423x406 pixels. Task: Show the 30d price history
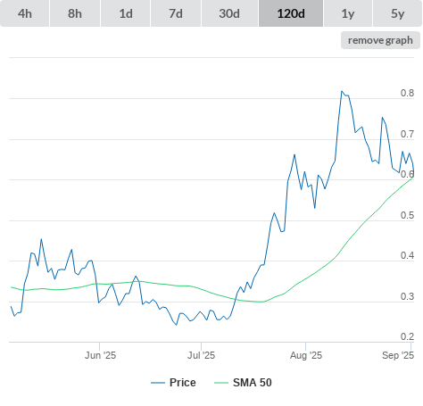click(229, 13)
